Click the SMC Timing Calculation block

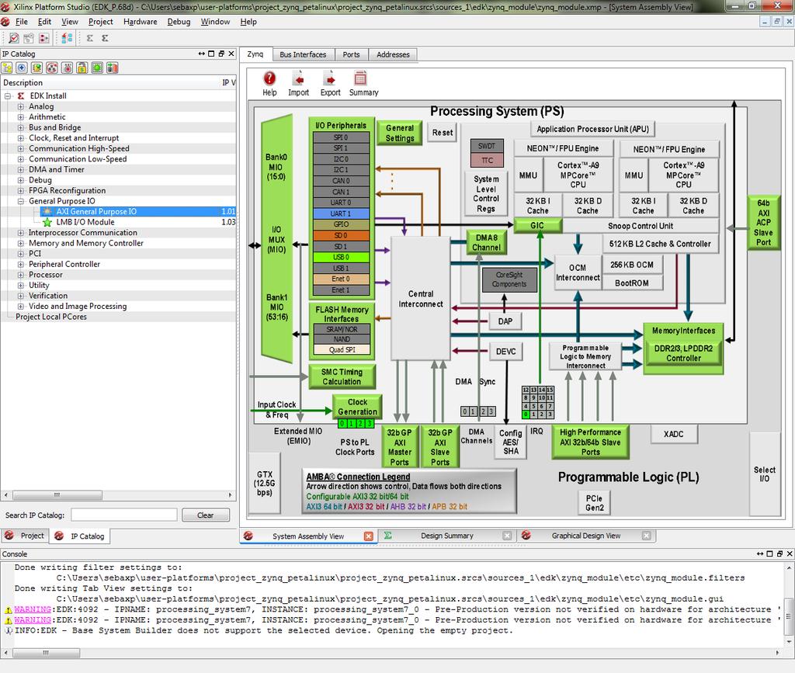click(x=342, y=377)
